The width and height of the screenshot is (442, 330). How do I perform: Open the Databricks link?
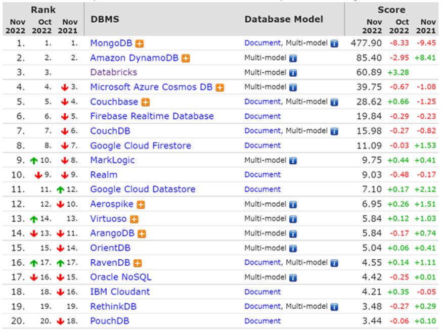(x=114, y=72)
